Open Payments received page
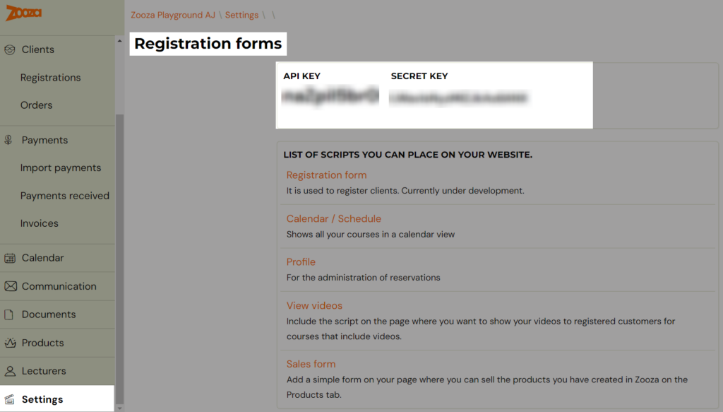Viewport: 723px width, 412px height. tap(64, 196)
